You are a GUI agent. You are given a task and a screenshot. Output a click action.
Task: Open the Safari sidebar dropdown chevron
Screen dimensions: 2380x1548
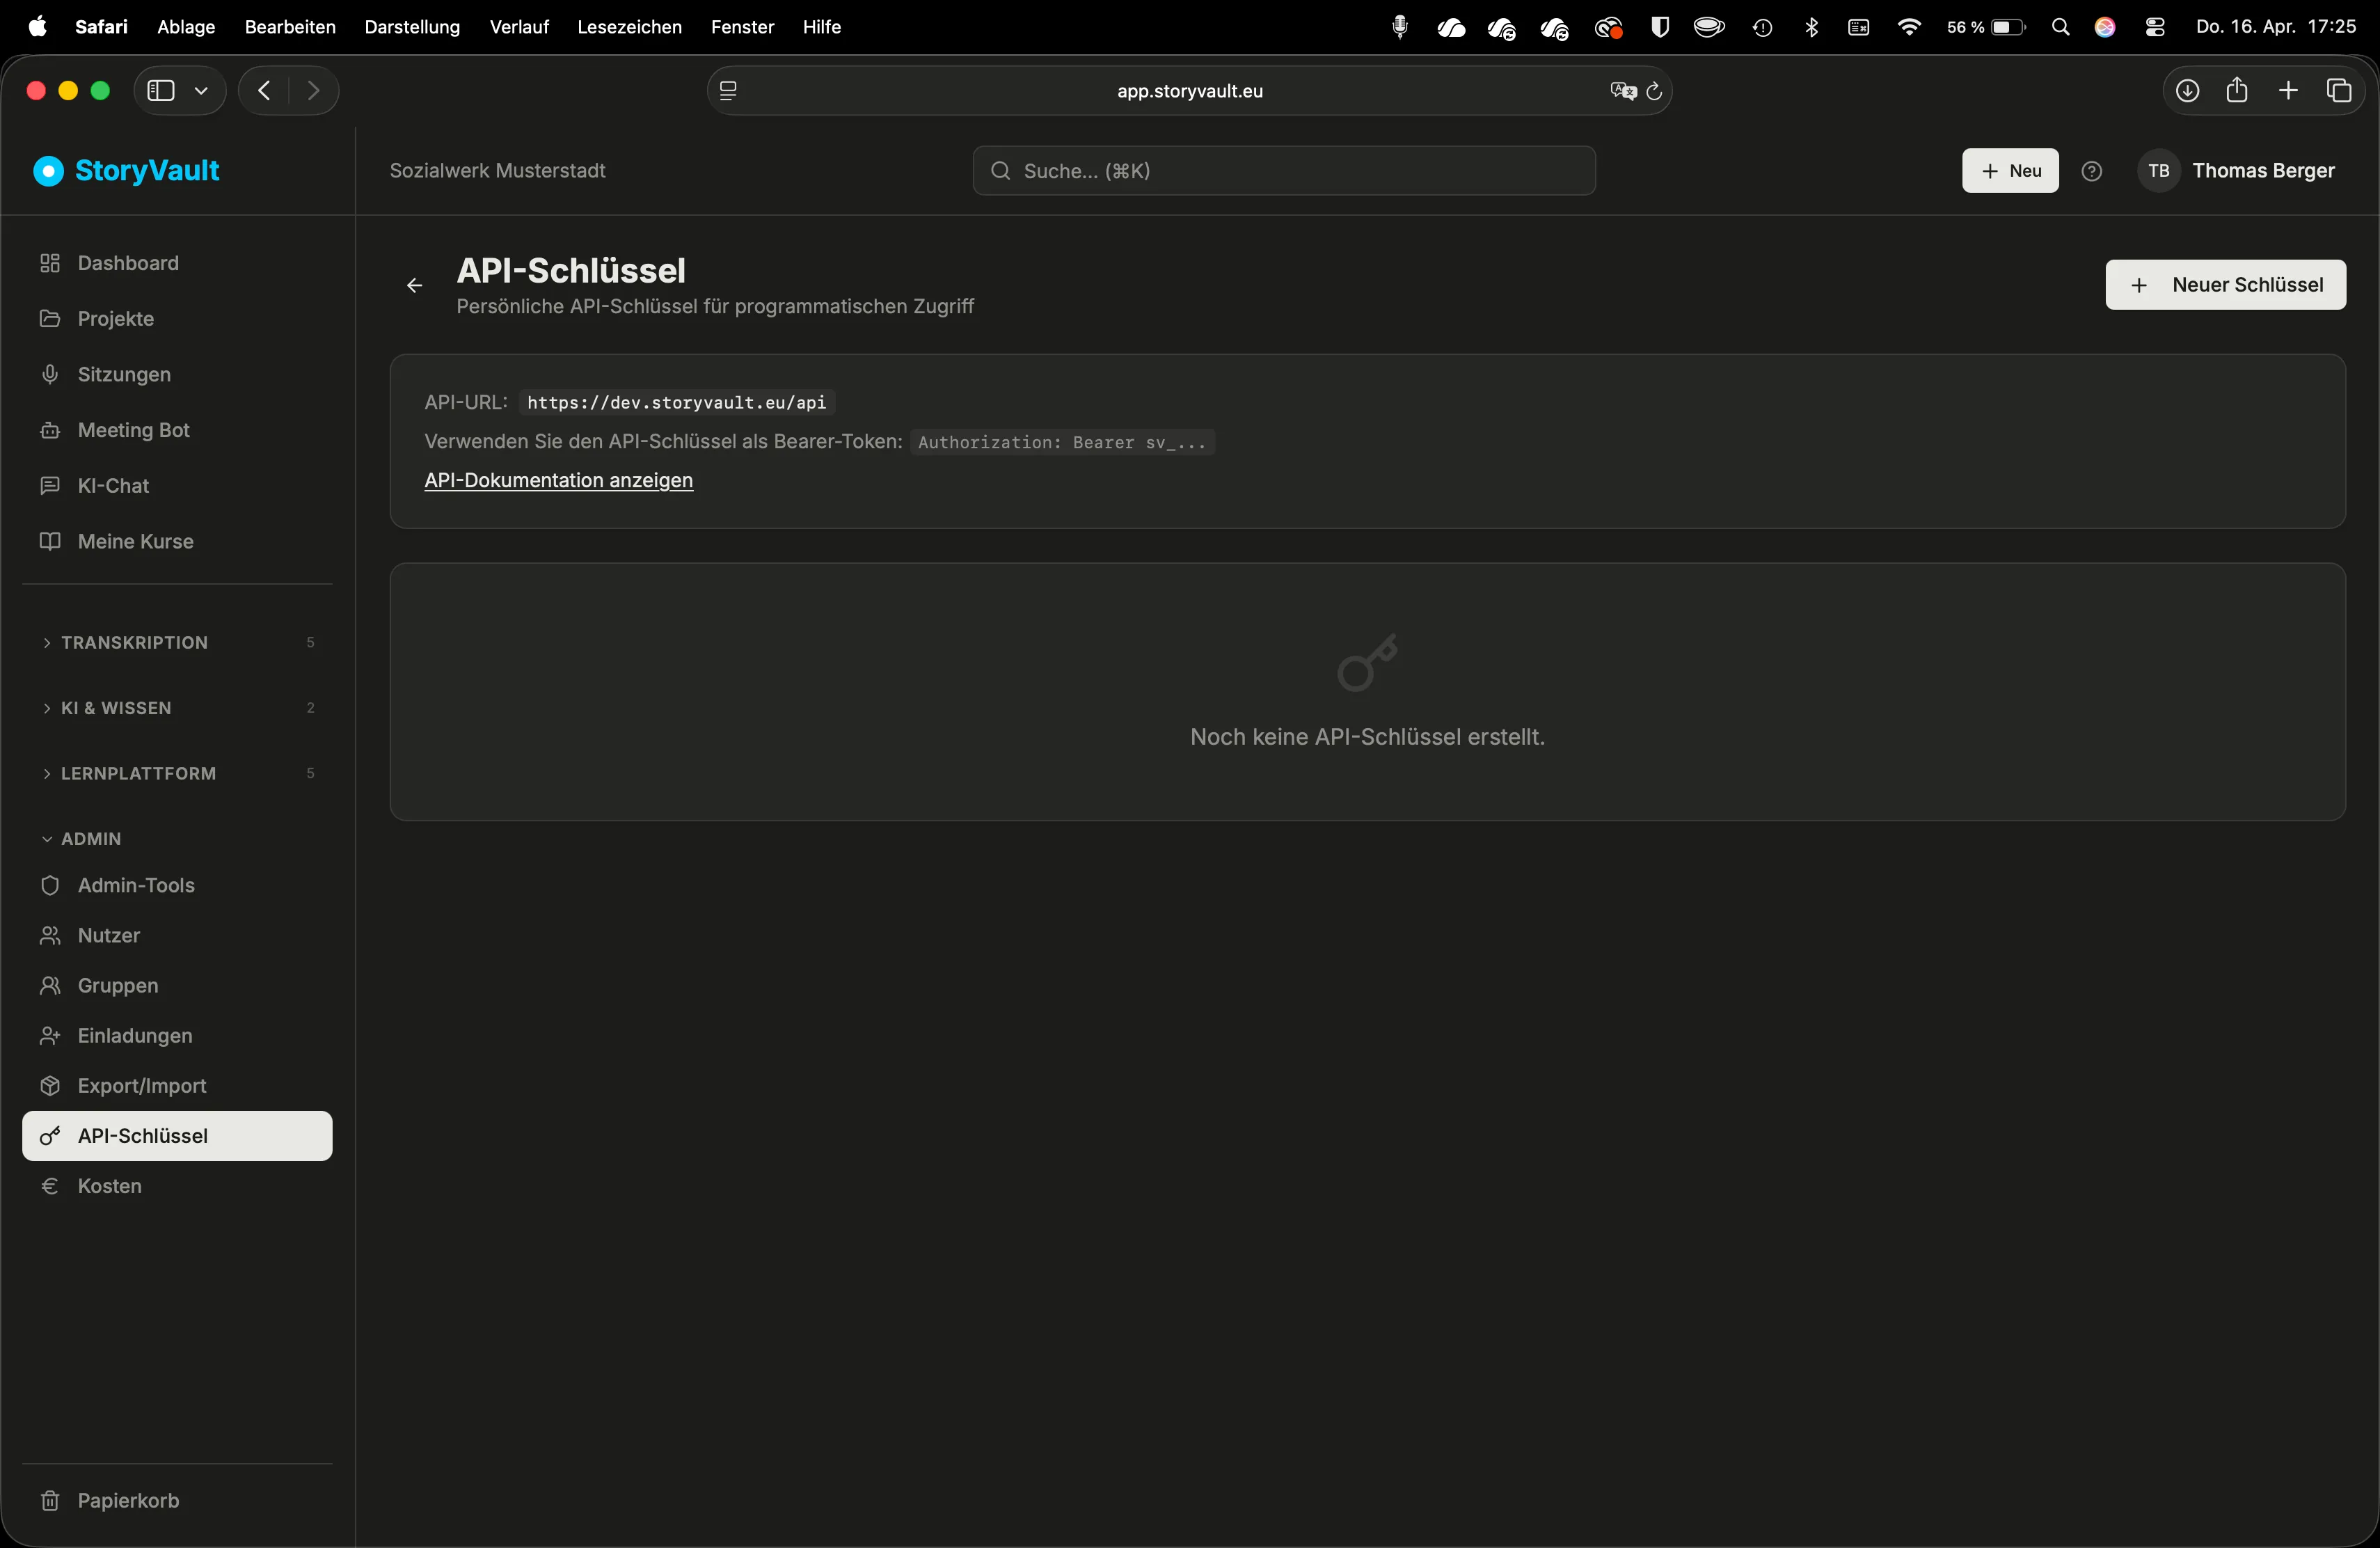[201, 91]
